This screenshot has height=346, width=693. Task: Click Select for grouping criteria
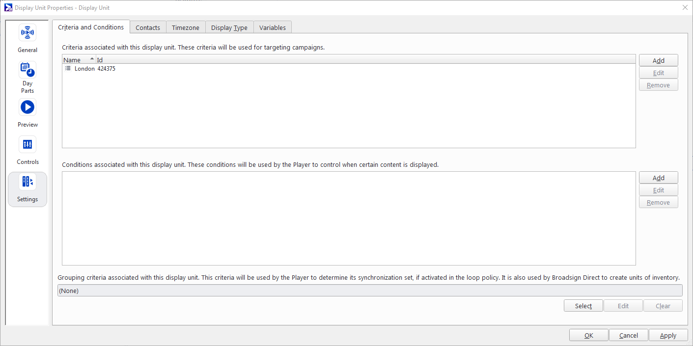(583, 306)
